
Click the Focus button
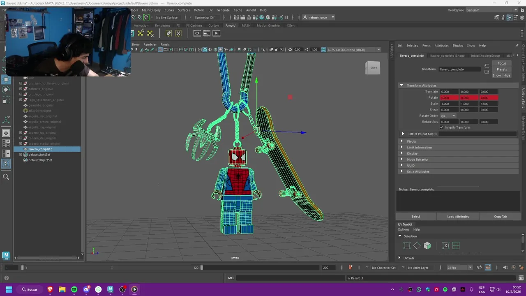point(502,63)
